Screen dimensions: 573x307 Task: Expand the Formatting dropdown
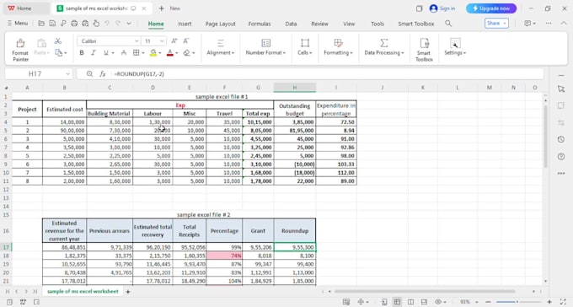338,53
